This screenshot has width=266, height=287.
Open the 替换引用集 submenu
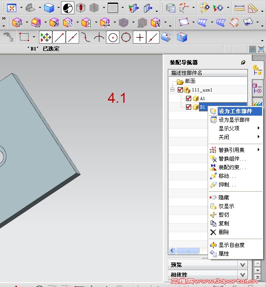coord(236,150)
